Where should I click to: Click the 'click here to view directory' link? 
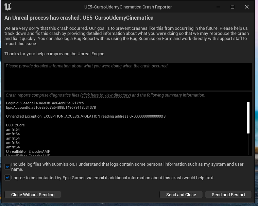point(106,95)
